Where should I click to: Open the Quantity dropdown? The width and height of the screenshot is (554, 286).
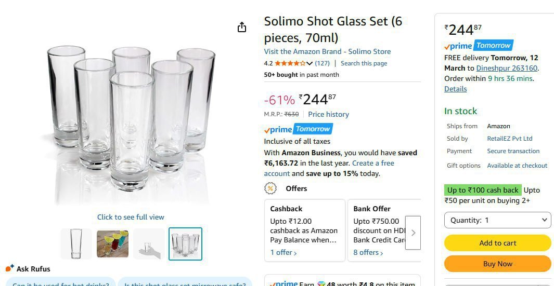[x=497, y=220]
